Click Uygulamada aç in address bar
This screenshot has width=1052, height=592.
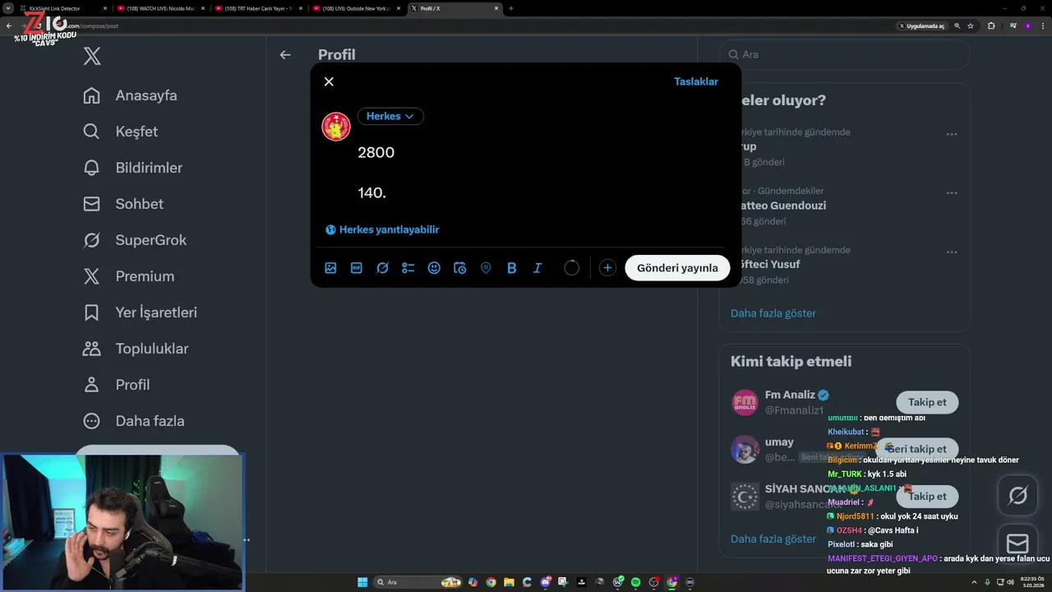[921, 25]
